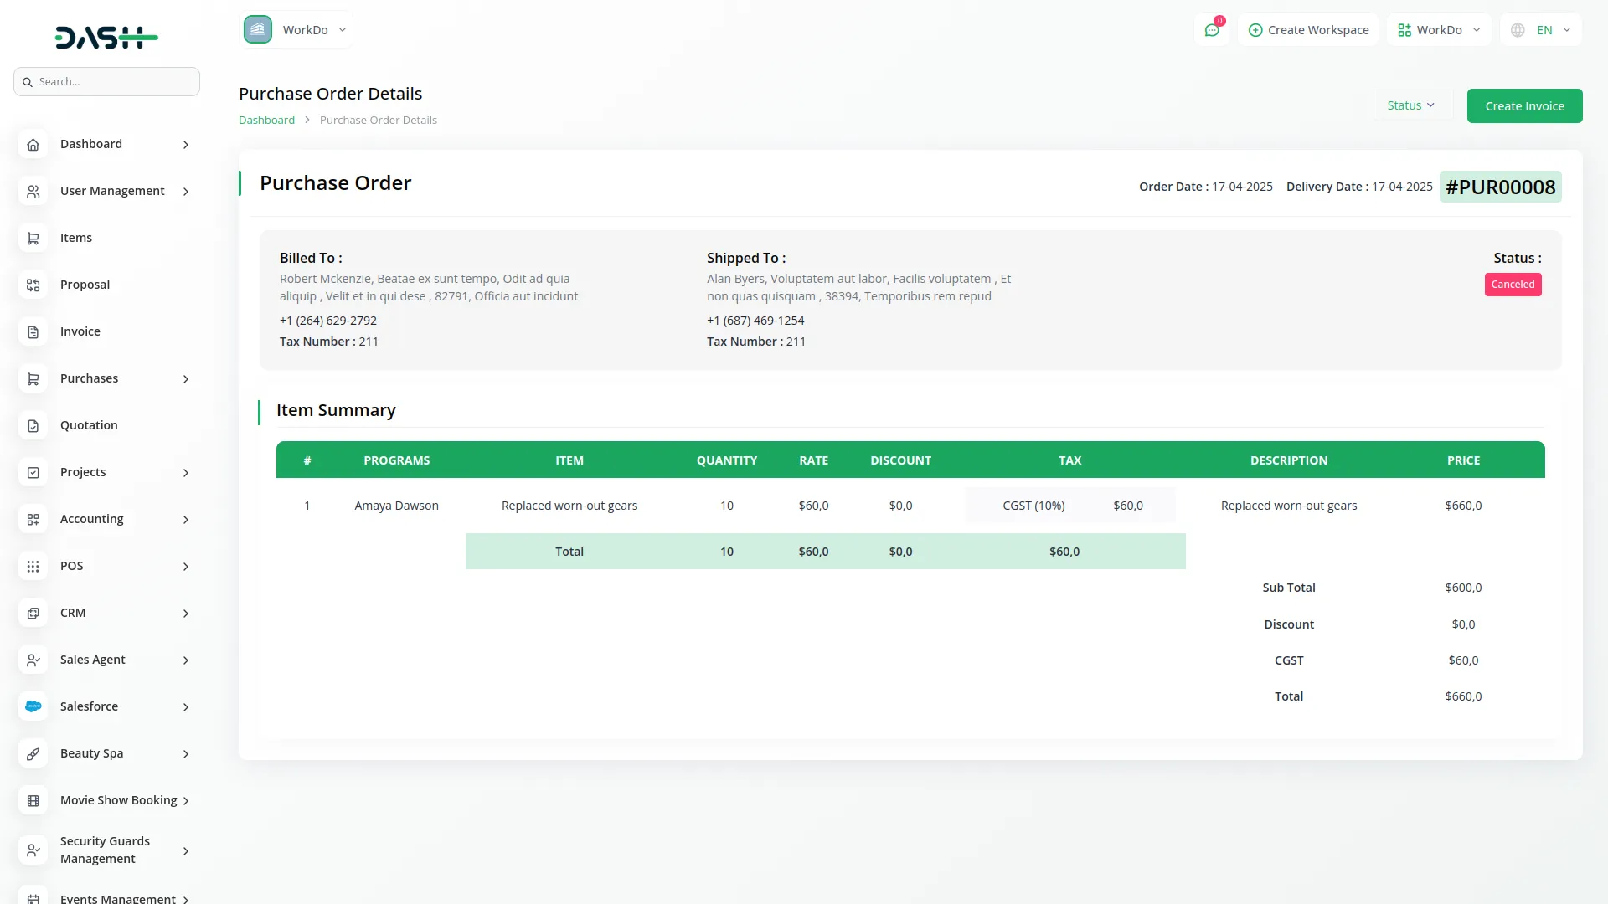
Task: Click the Movie Show Booking film icon
Action: (33, 801)
